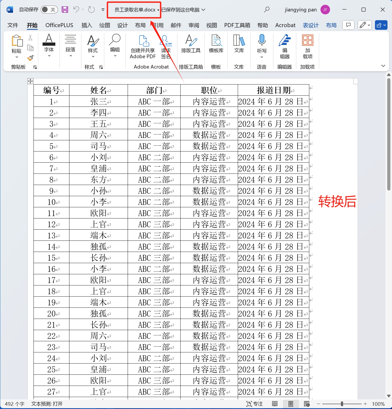Viewport: 392px width, 409px height.
Task: Switch to Read Mode in status bar
Action: coord(275,404)
